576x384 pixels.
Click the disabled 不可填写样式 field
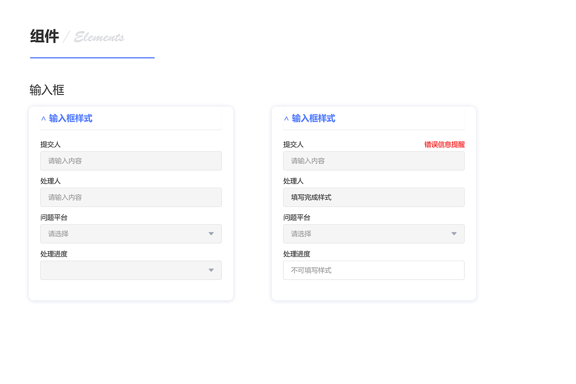click(374, 270)
